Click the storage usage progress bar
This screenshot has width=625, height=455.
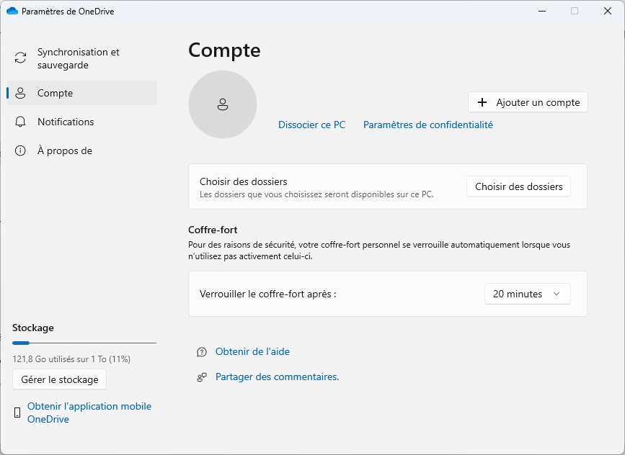[84, 343]
